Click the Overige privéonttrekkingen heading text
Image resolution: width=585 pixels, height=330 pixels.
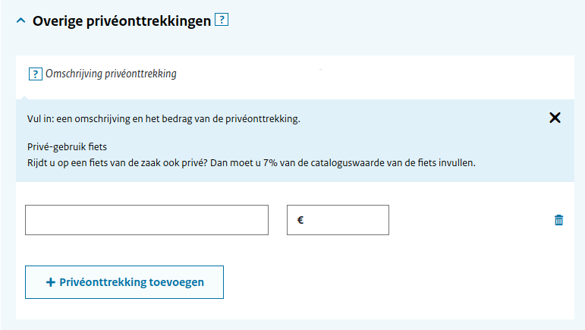(x=121, y=21)
